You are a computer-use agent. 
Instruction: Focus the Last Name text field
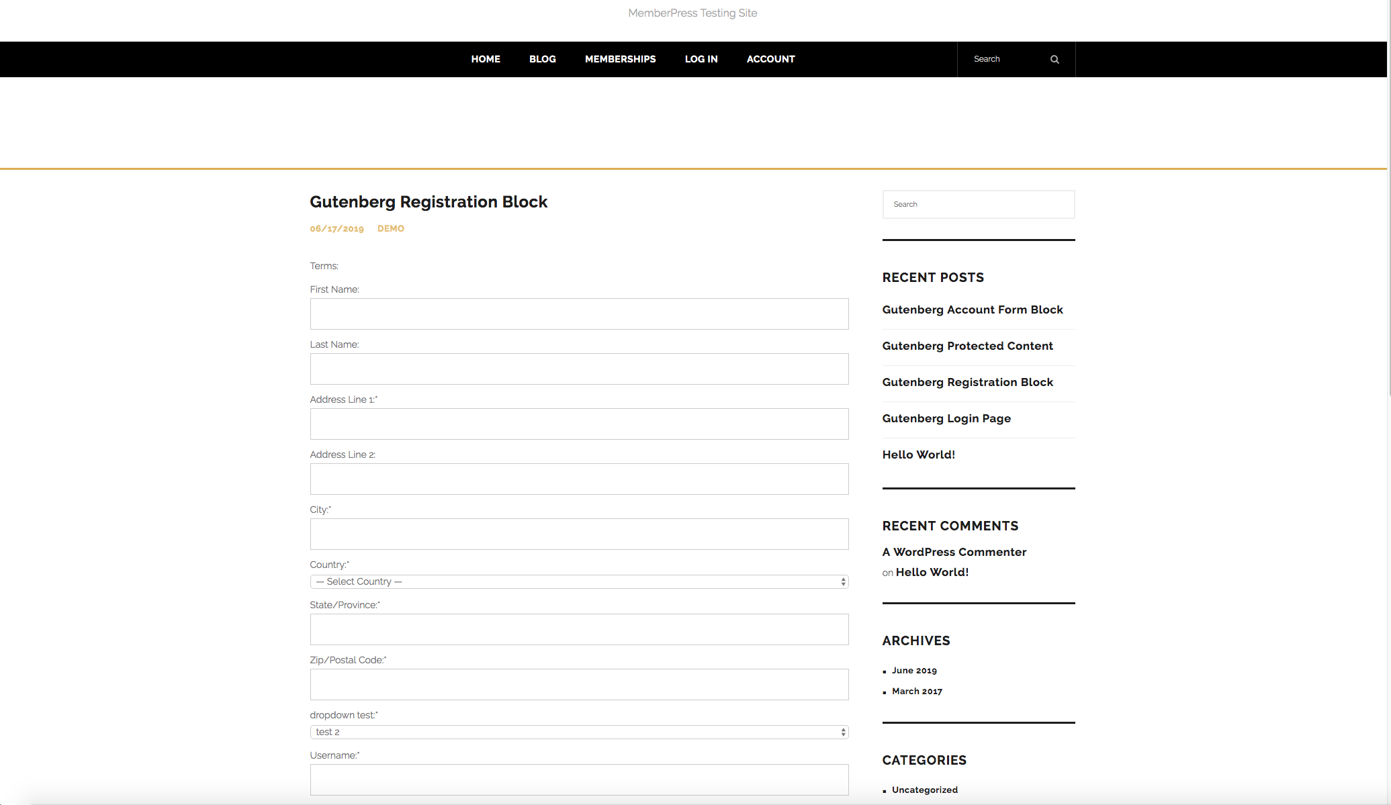pyautogui.click(x=579, y=369)
